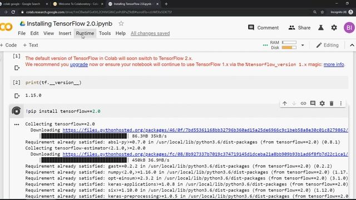Click the BI account avatar

tap(349, 28)
